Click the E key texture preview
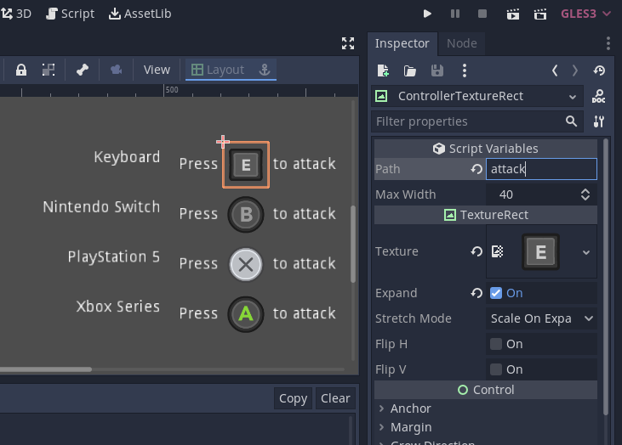Image resolution: width=622 pixels, height=445 pixels. (x=540, y=251)
